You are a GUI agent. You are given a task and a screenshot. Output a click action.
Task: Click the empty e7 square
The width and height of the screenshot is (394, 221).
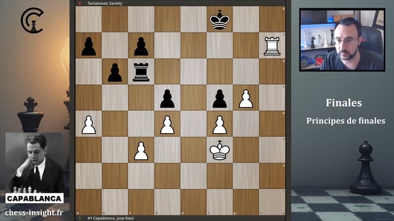(193, 46)
